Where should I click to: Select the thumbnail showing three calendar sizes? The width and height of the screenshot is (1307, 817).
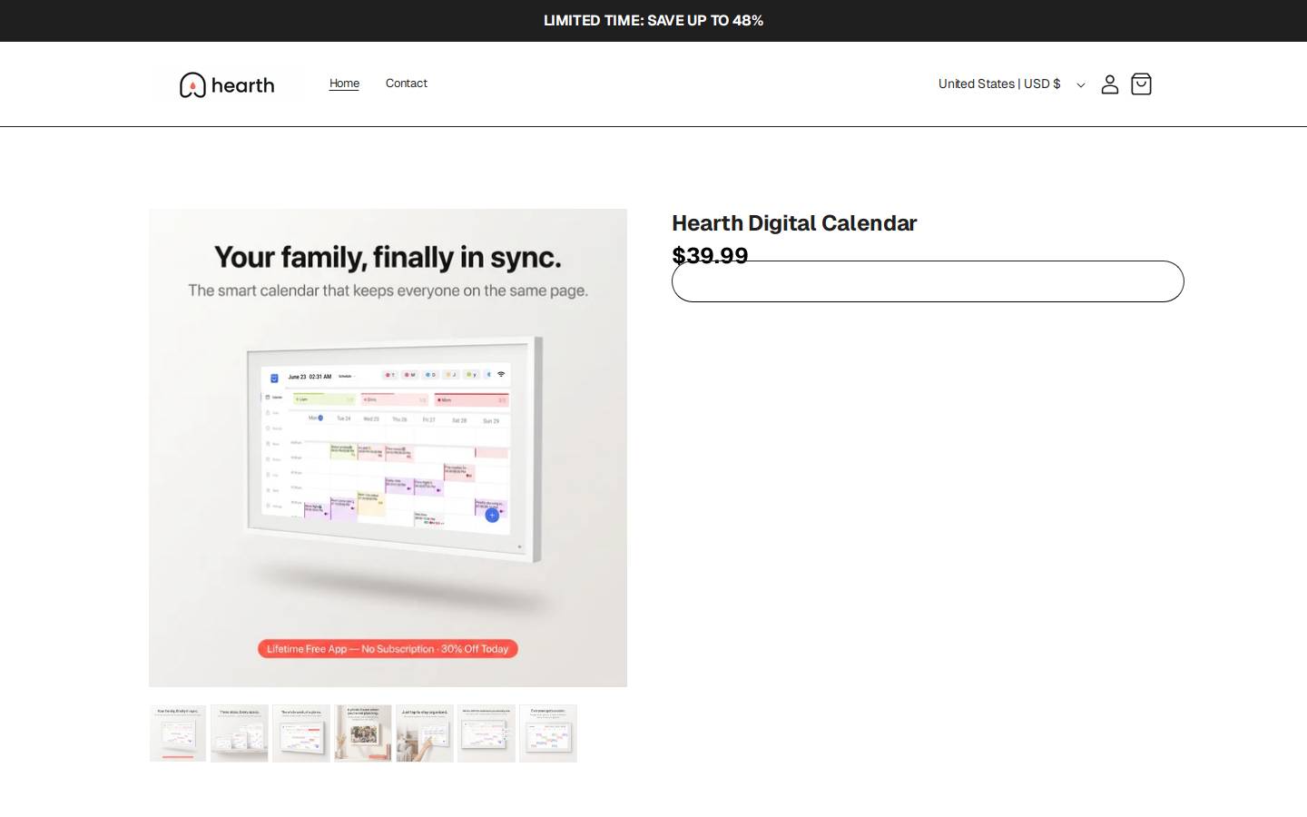point(240,733)
